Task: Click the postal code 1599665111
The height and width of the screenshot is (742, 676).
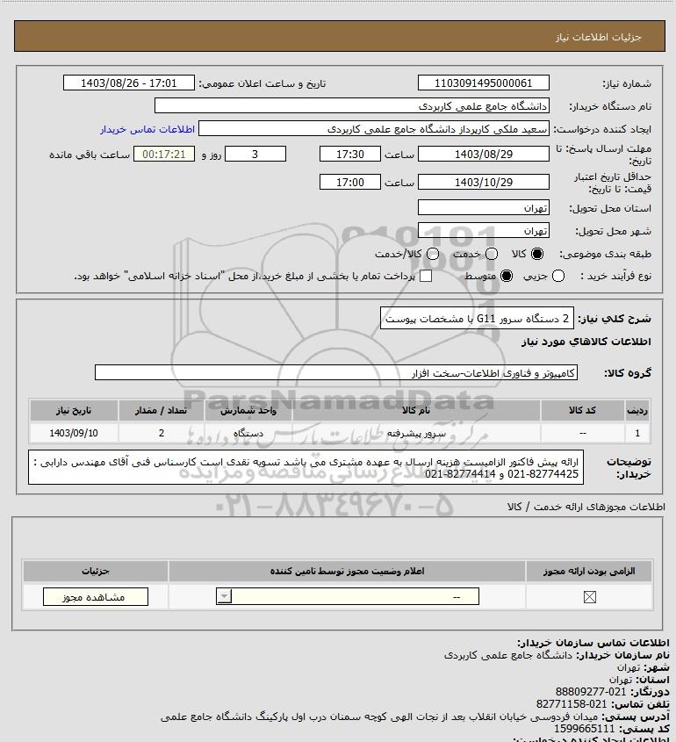Action: click(584, 729)
